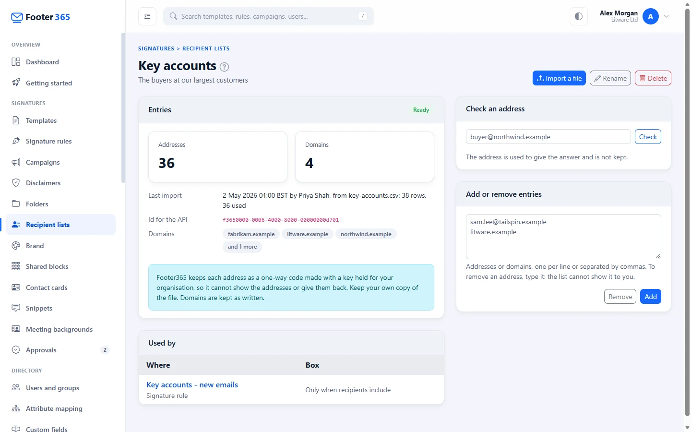The height and width of the screenshot is (432, 691).
Task: Click the Folders folder icon
Action: pos(16,204)
